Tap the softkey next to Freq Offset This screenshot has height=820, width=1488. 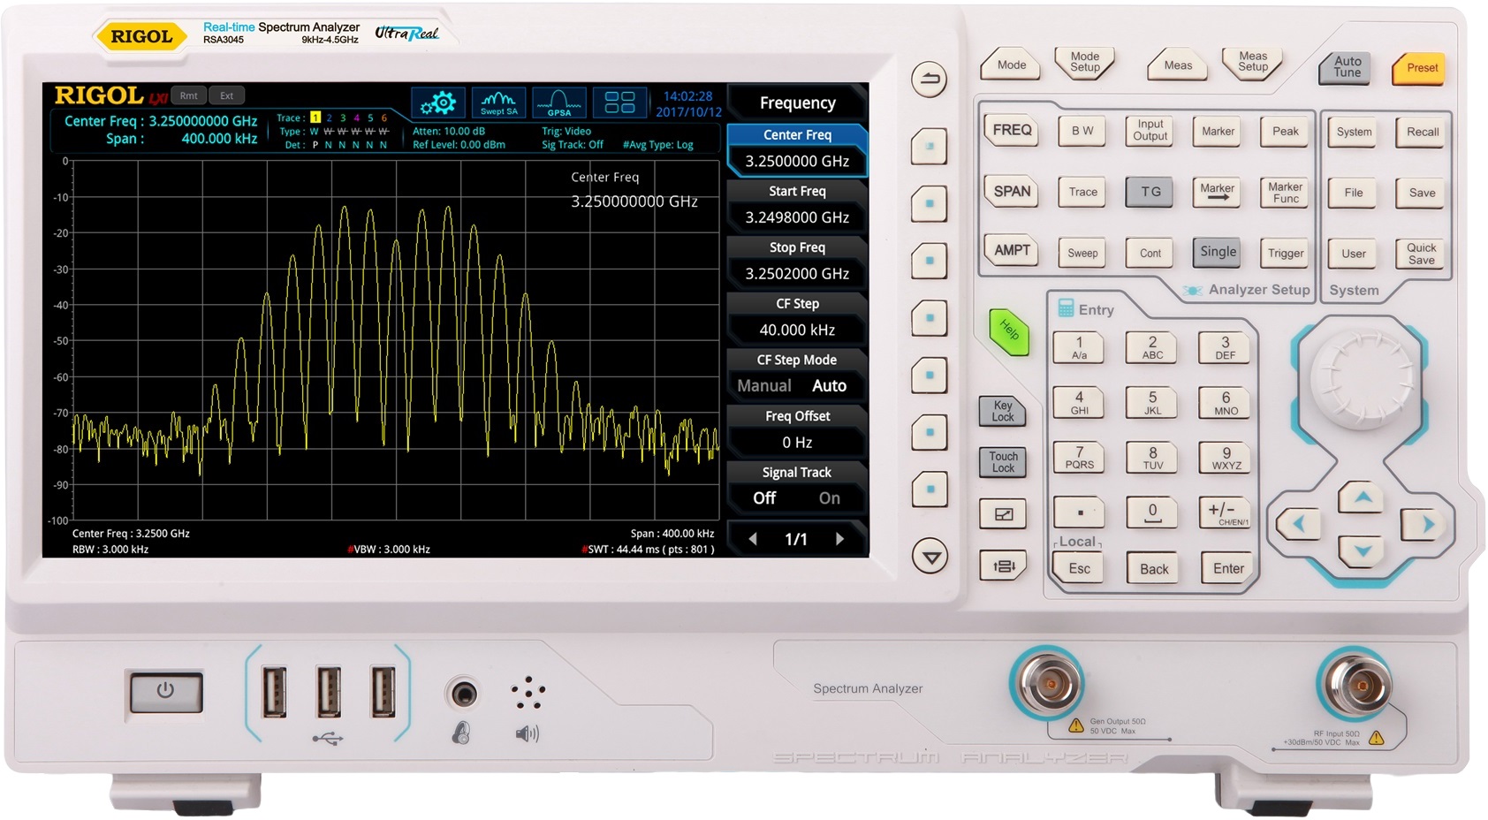pos(930,432)
